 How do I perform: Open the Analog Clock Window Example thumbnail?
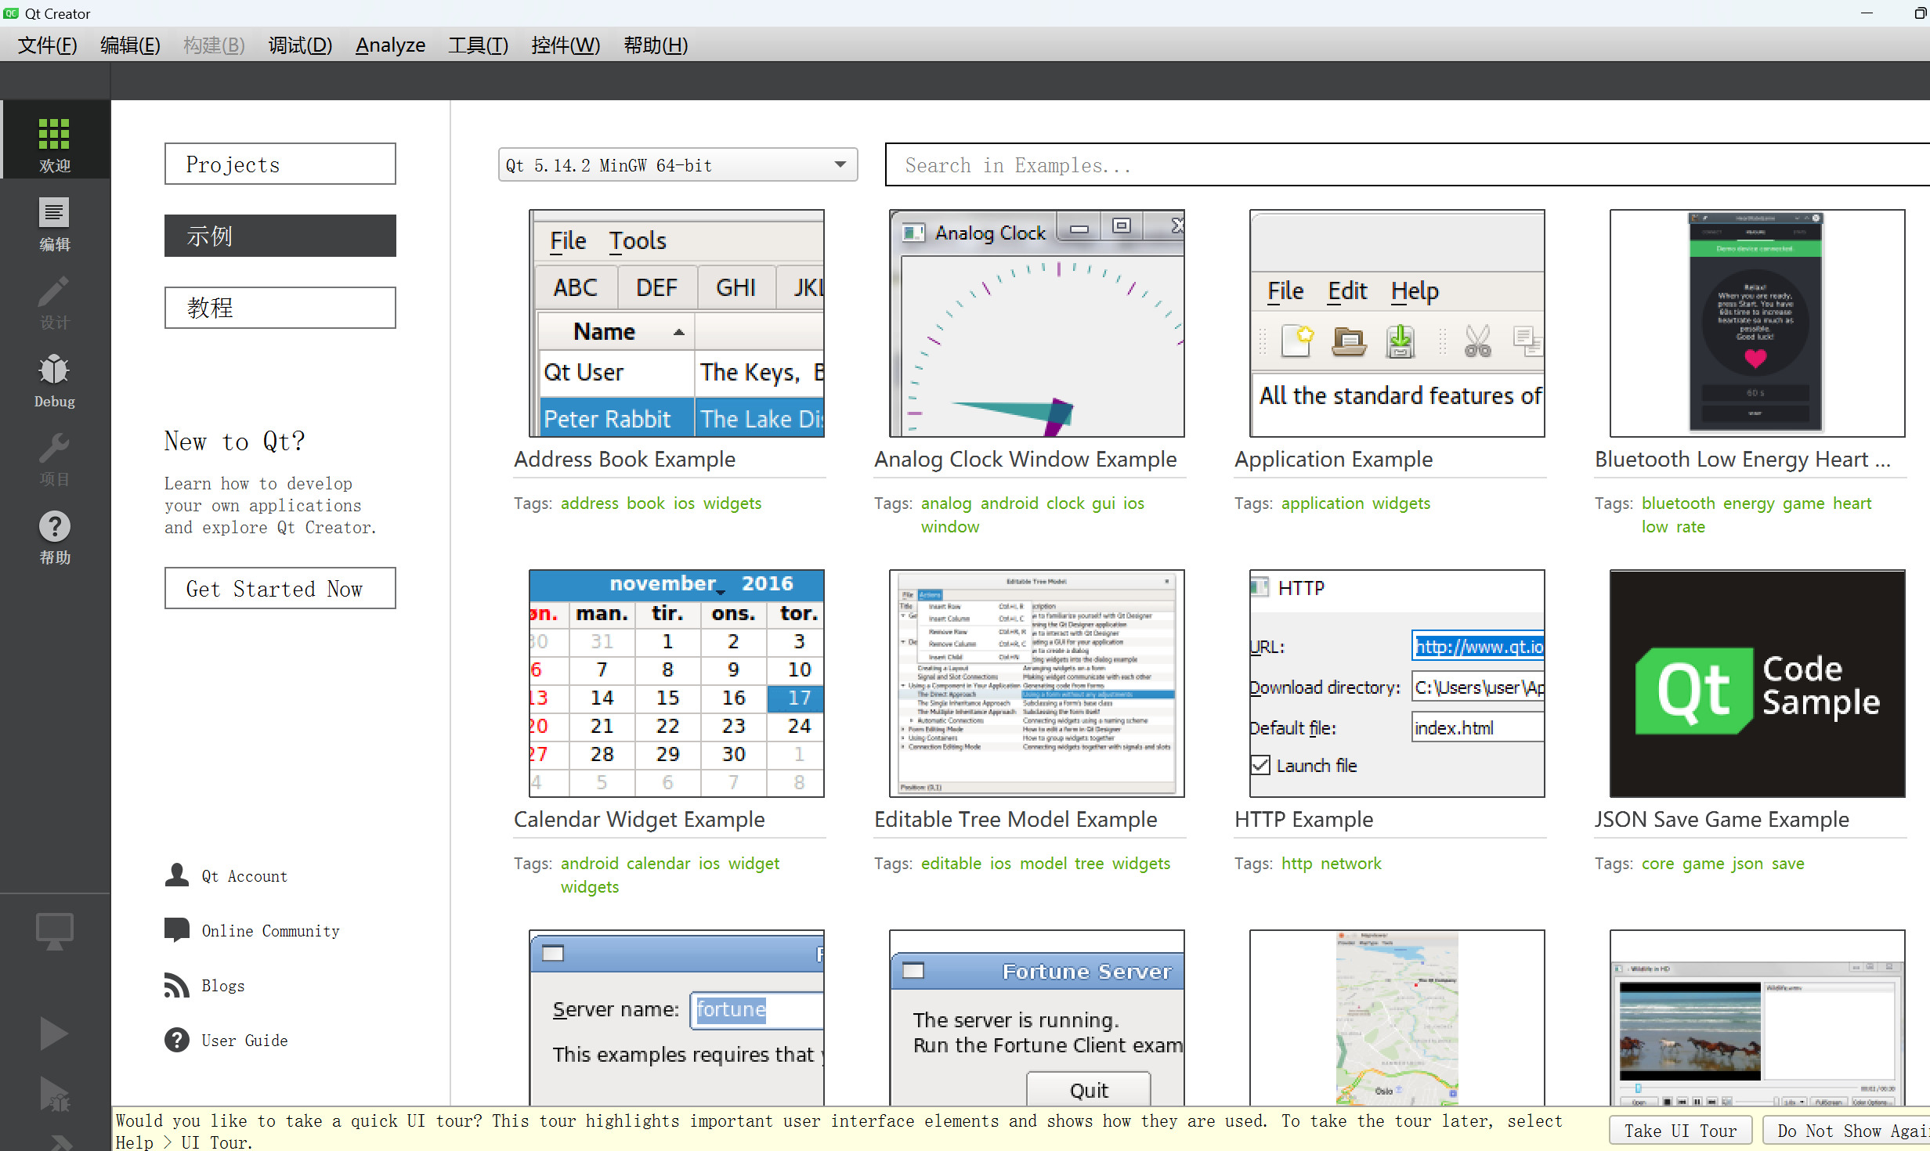pos(1036,323)
